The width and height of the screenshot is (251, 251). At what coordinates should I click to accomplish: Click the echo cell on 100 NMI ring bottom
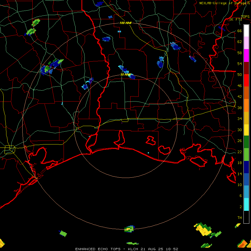(x=130, y=229)
